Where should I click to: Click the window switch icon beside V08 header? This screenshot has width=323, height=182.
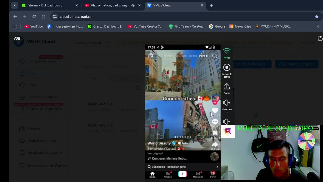(320, 38)
